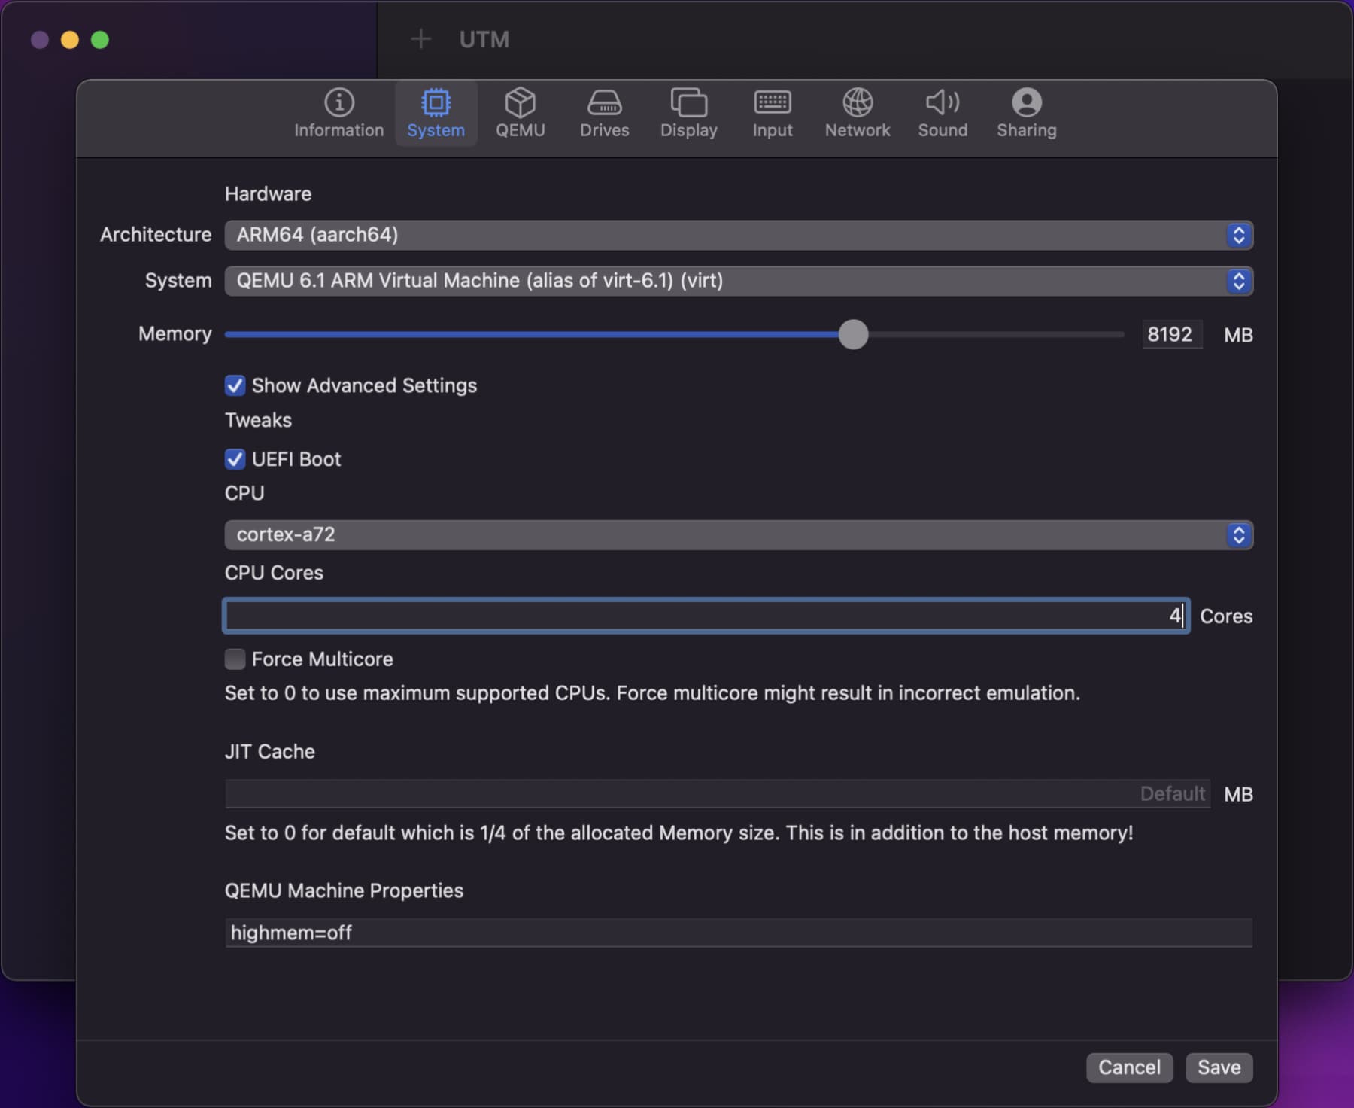Viewport: 1354px width, 1108px height.
Task: Click the Memory value field showing 8192
Action: pos(1171,334)
